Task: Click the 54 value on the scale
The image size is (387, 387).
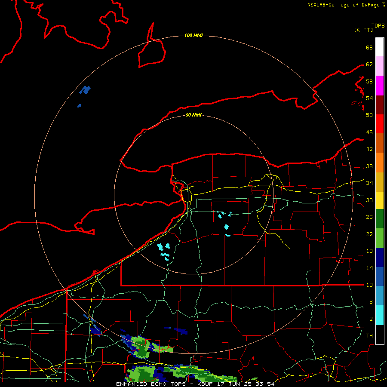Action: point(369,98)
